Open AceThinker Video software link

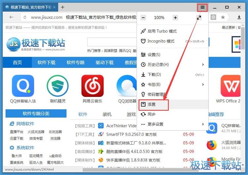coord(121,126)
